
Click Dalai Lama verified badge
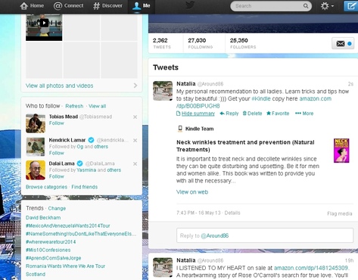pyautogui.click(x=79, y=163)
